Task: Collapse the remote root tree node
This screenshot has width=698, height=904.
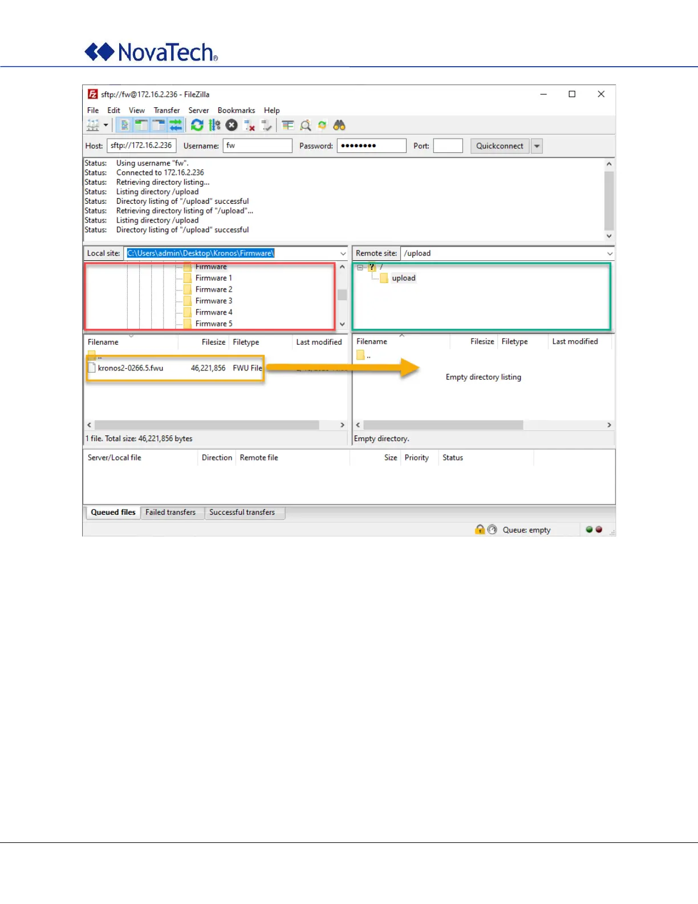Action: [360, 267]
